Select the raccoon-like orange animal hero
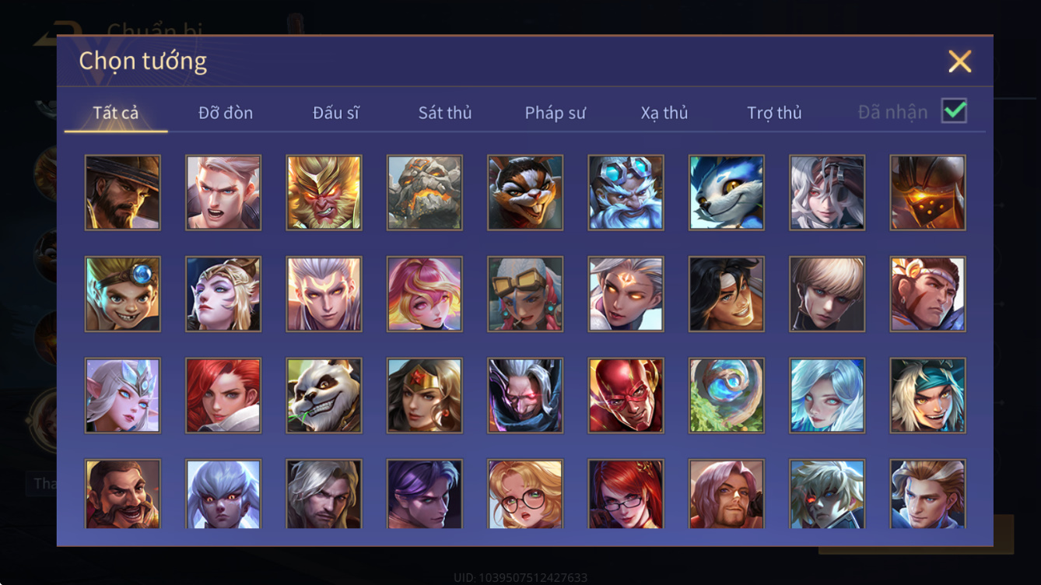The height and width of the screenshot is (585, 1041). click(525, 192)
